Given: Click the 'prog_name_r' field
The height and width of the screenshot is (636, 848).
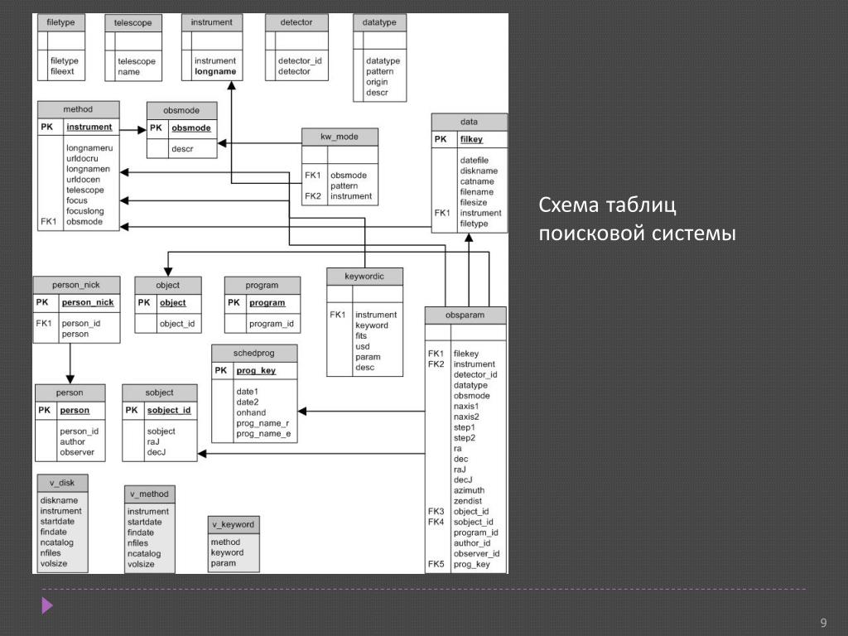Looking at the screenshot, I should pos(263,423).
